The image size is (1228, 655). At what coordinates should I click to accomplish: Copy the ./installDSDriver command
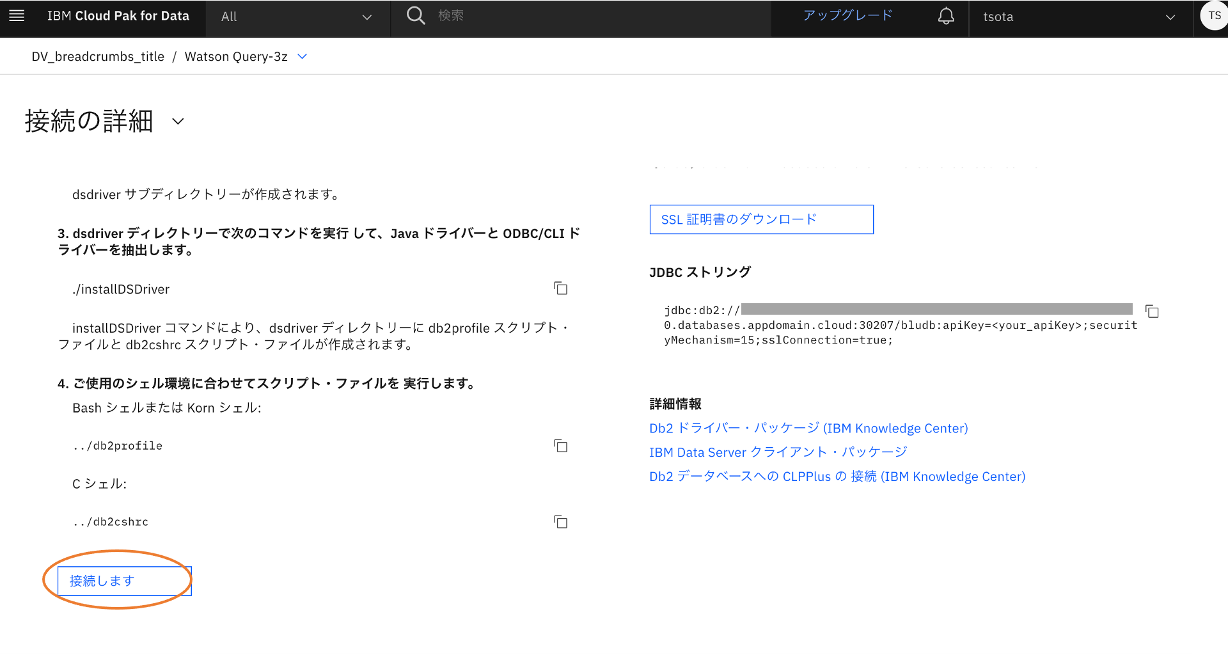coord(561,288)
